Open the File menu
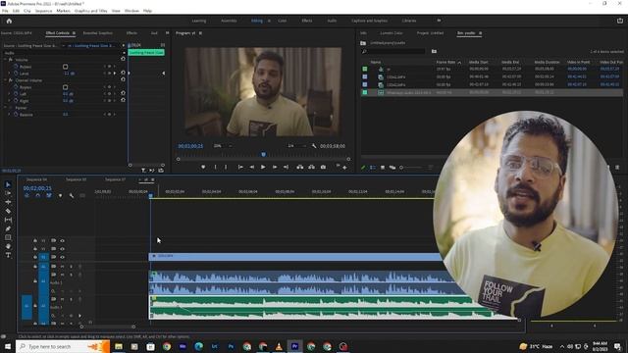This screenshot has height=353, width=628. tap(5, 11)
